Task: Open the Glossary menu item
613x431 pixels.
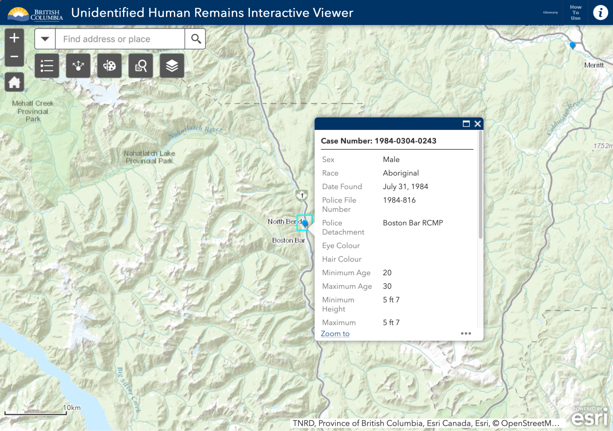Action: pyautogui.click(x=550, y=13)
